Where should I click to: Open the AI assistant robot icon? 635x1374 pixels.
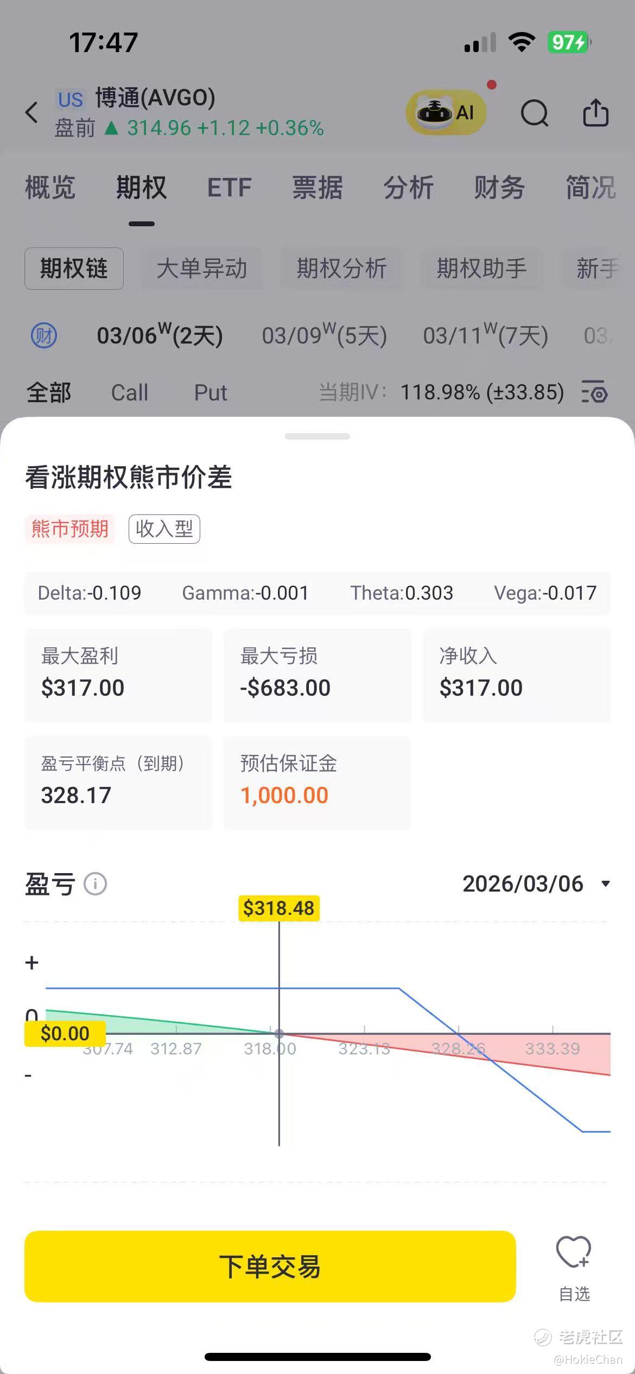coord(446,112)
